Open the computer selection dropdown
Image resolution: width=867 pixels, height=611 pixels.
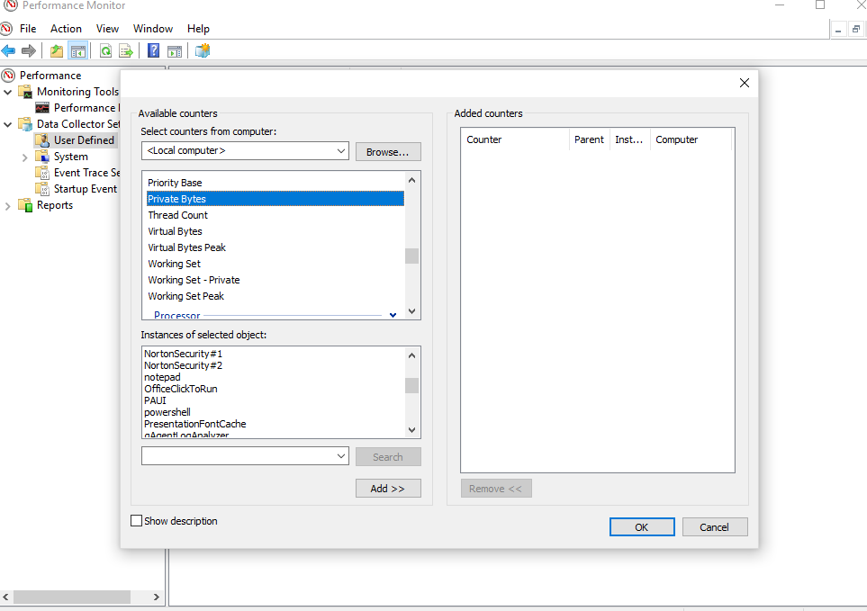coord(341,150)
